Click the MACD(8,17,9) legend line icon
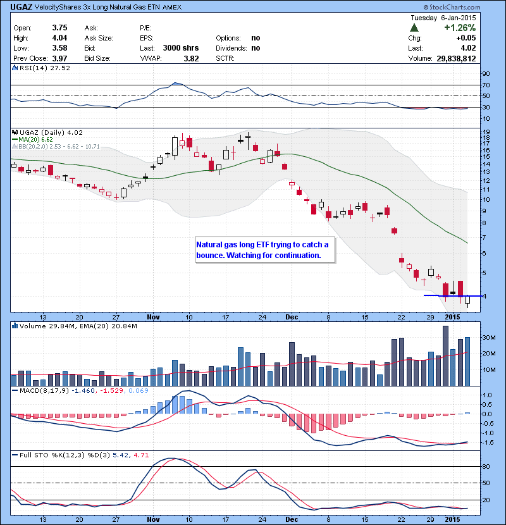Viewport: 506px width, 525px height. (x=15, y=393)
